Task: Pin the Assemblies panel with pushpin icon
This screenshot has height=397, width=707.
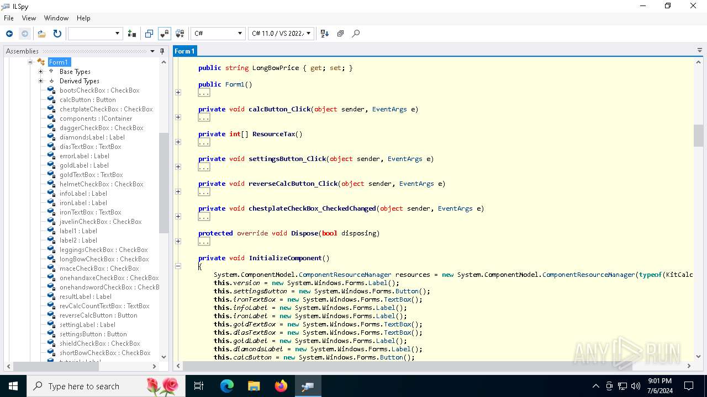Action: click(x=162, y=51)
